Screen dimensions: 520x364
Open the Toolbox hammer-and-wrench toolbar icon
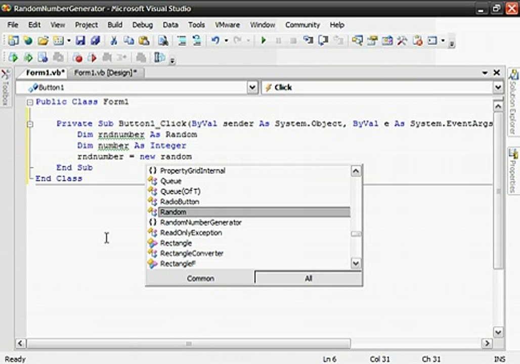tap(403, 41)
